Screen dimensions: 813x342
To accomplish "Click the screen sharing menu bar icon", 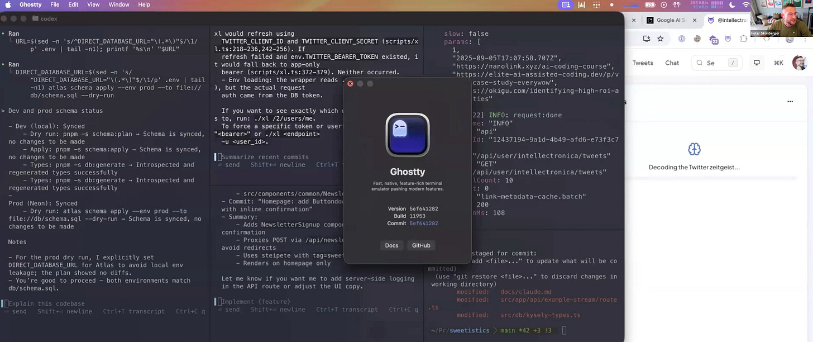I will (x=566, y=4).
